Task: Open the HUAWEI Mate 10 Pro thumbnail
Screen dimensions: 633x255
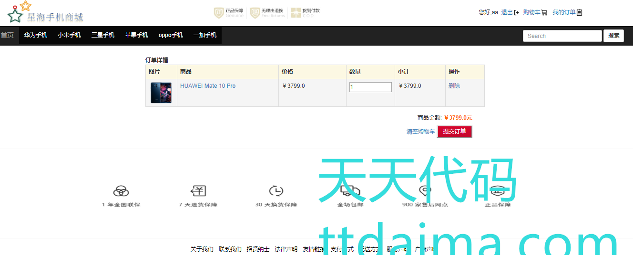Action: [161, 93]
